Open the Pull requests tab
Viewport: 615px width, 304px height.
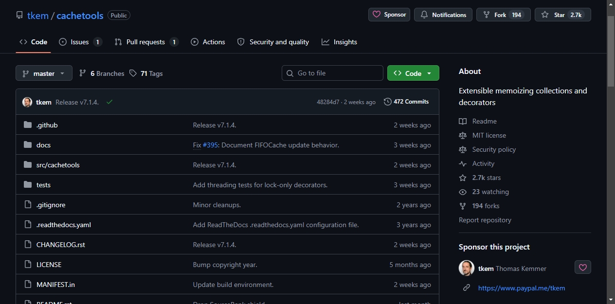click(x=146, y=42)
